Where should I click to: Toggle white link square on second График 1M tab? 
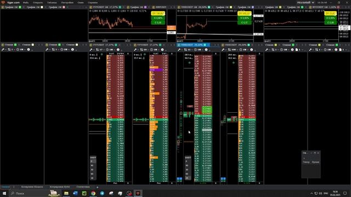[x=42, y=7]
